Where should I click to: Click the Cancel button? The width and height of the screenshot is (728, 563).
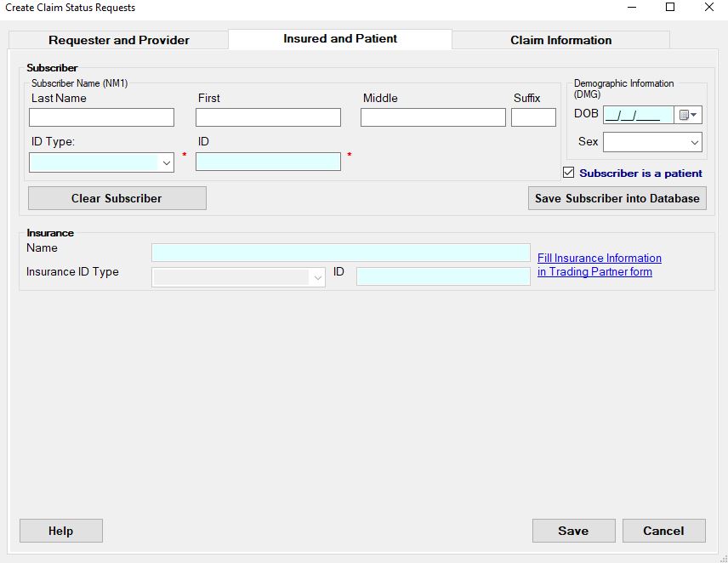[663, 531]
